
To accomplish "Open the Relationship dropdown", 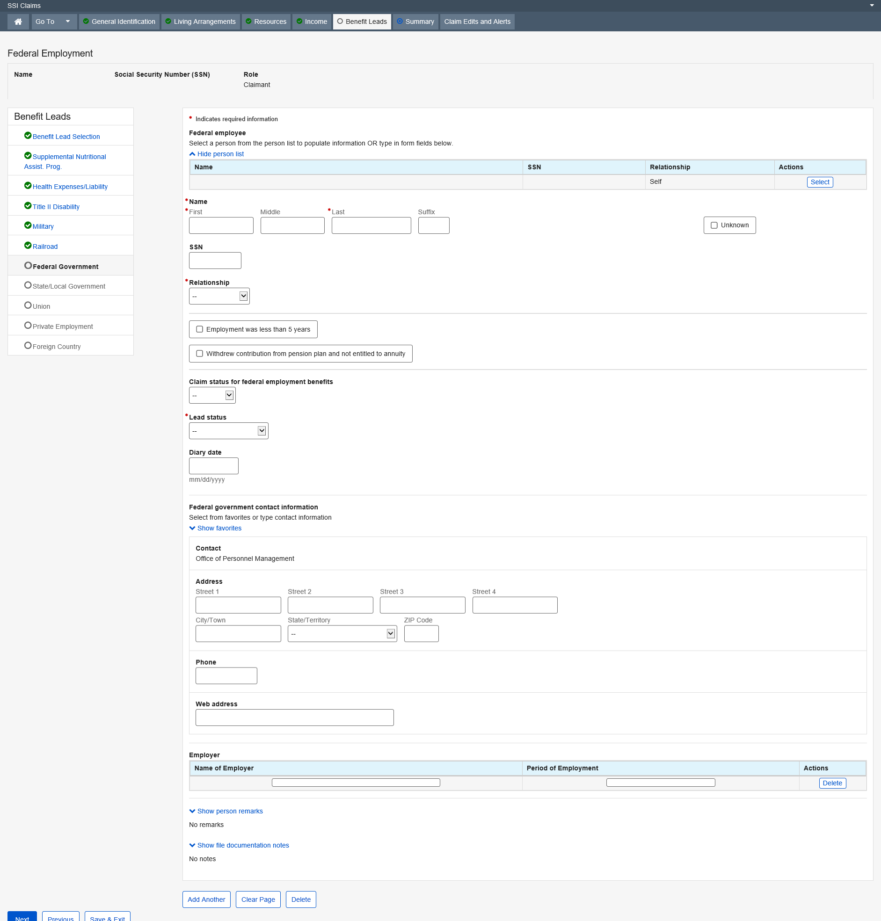I will 219,296.
